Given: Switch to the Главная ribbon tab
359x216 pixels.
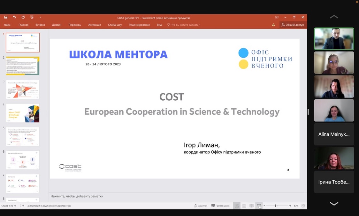Looking at the screenshot, I should coord(23,25).
